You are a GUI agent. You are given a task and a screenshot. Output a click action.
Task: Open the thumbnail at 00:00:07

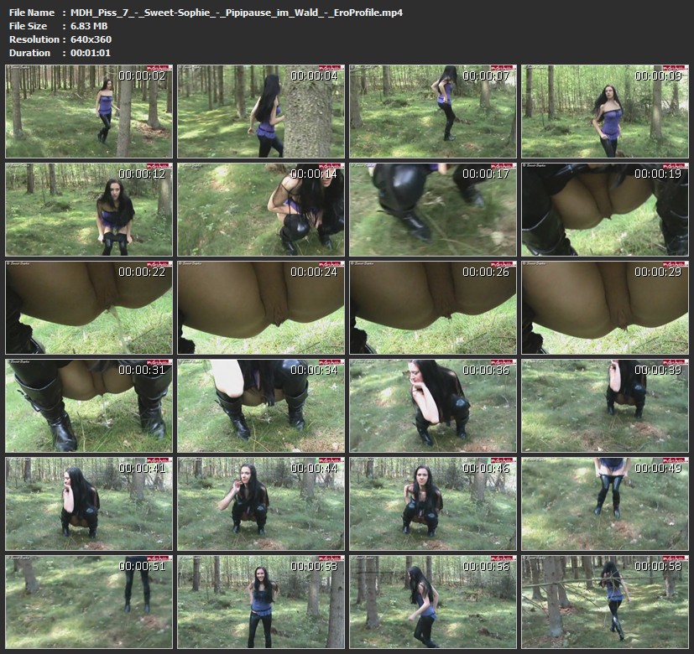pos(433,111)
